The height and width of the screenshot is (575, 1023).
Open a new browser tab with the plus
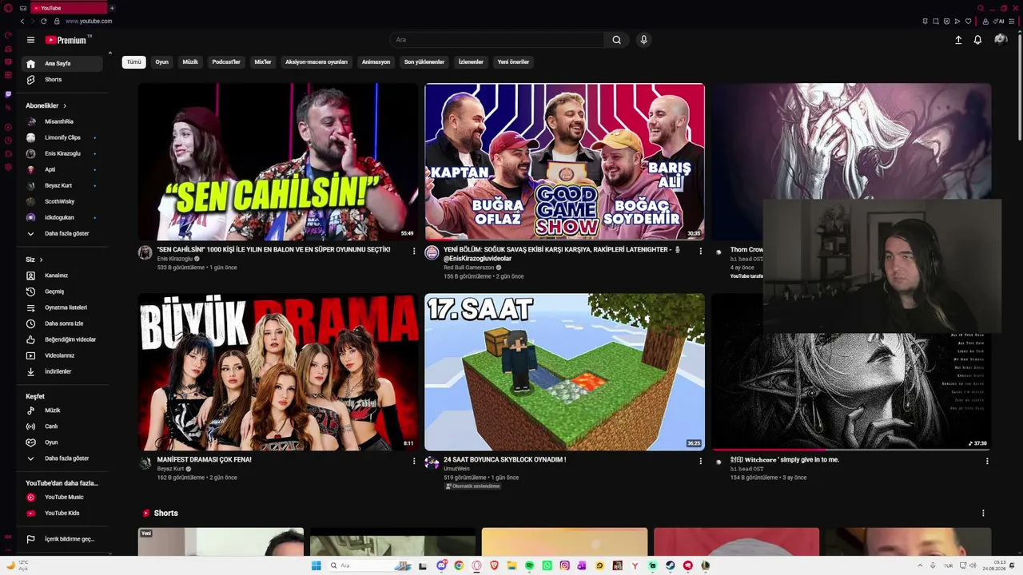pos(112,8)
